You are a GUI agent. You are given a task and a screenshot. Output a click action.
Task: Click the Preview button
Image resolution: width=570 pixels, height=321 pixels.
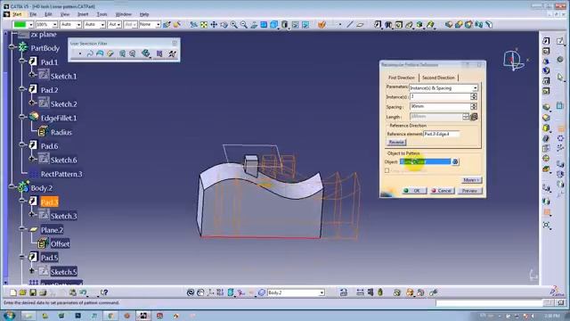click(x=469, y=191)
